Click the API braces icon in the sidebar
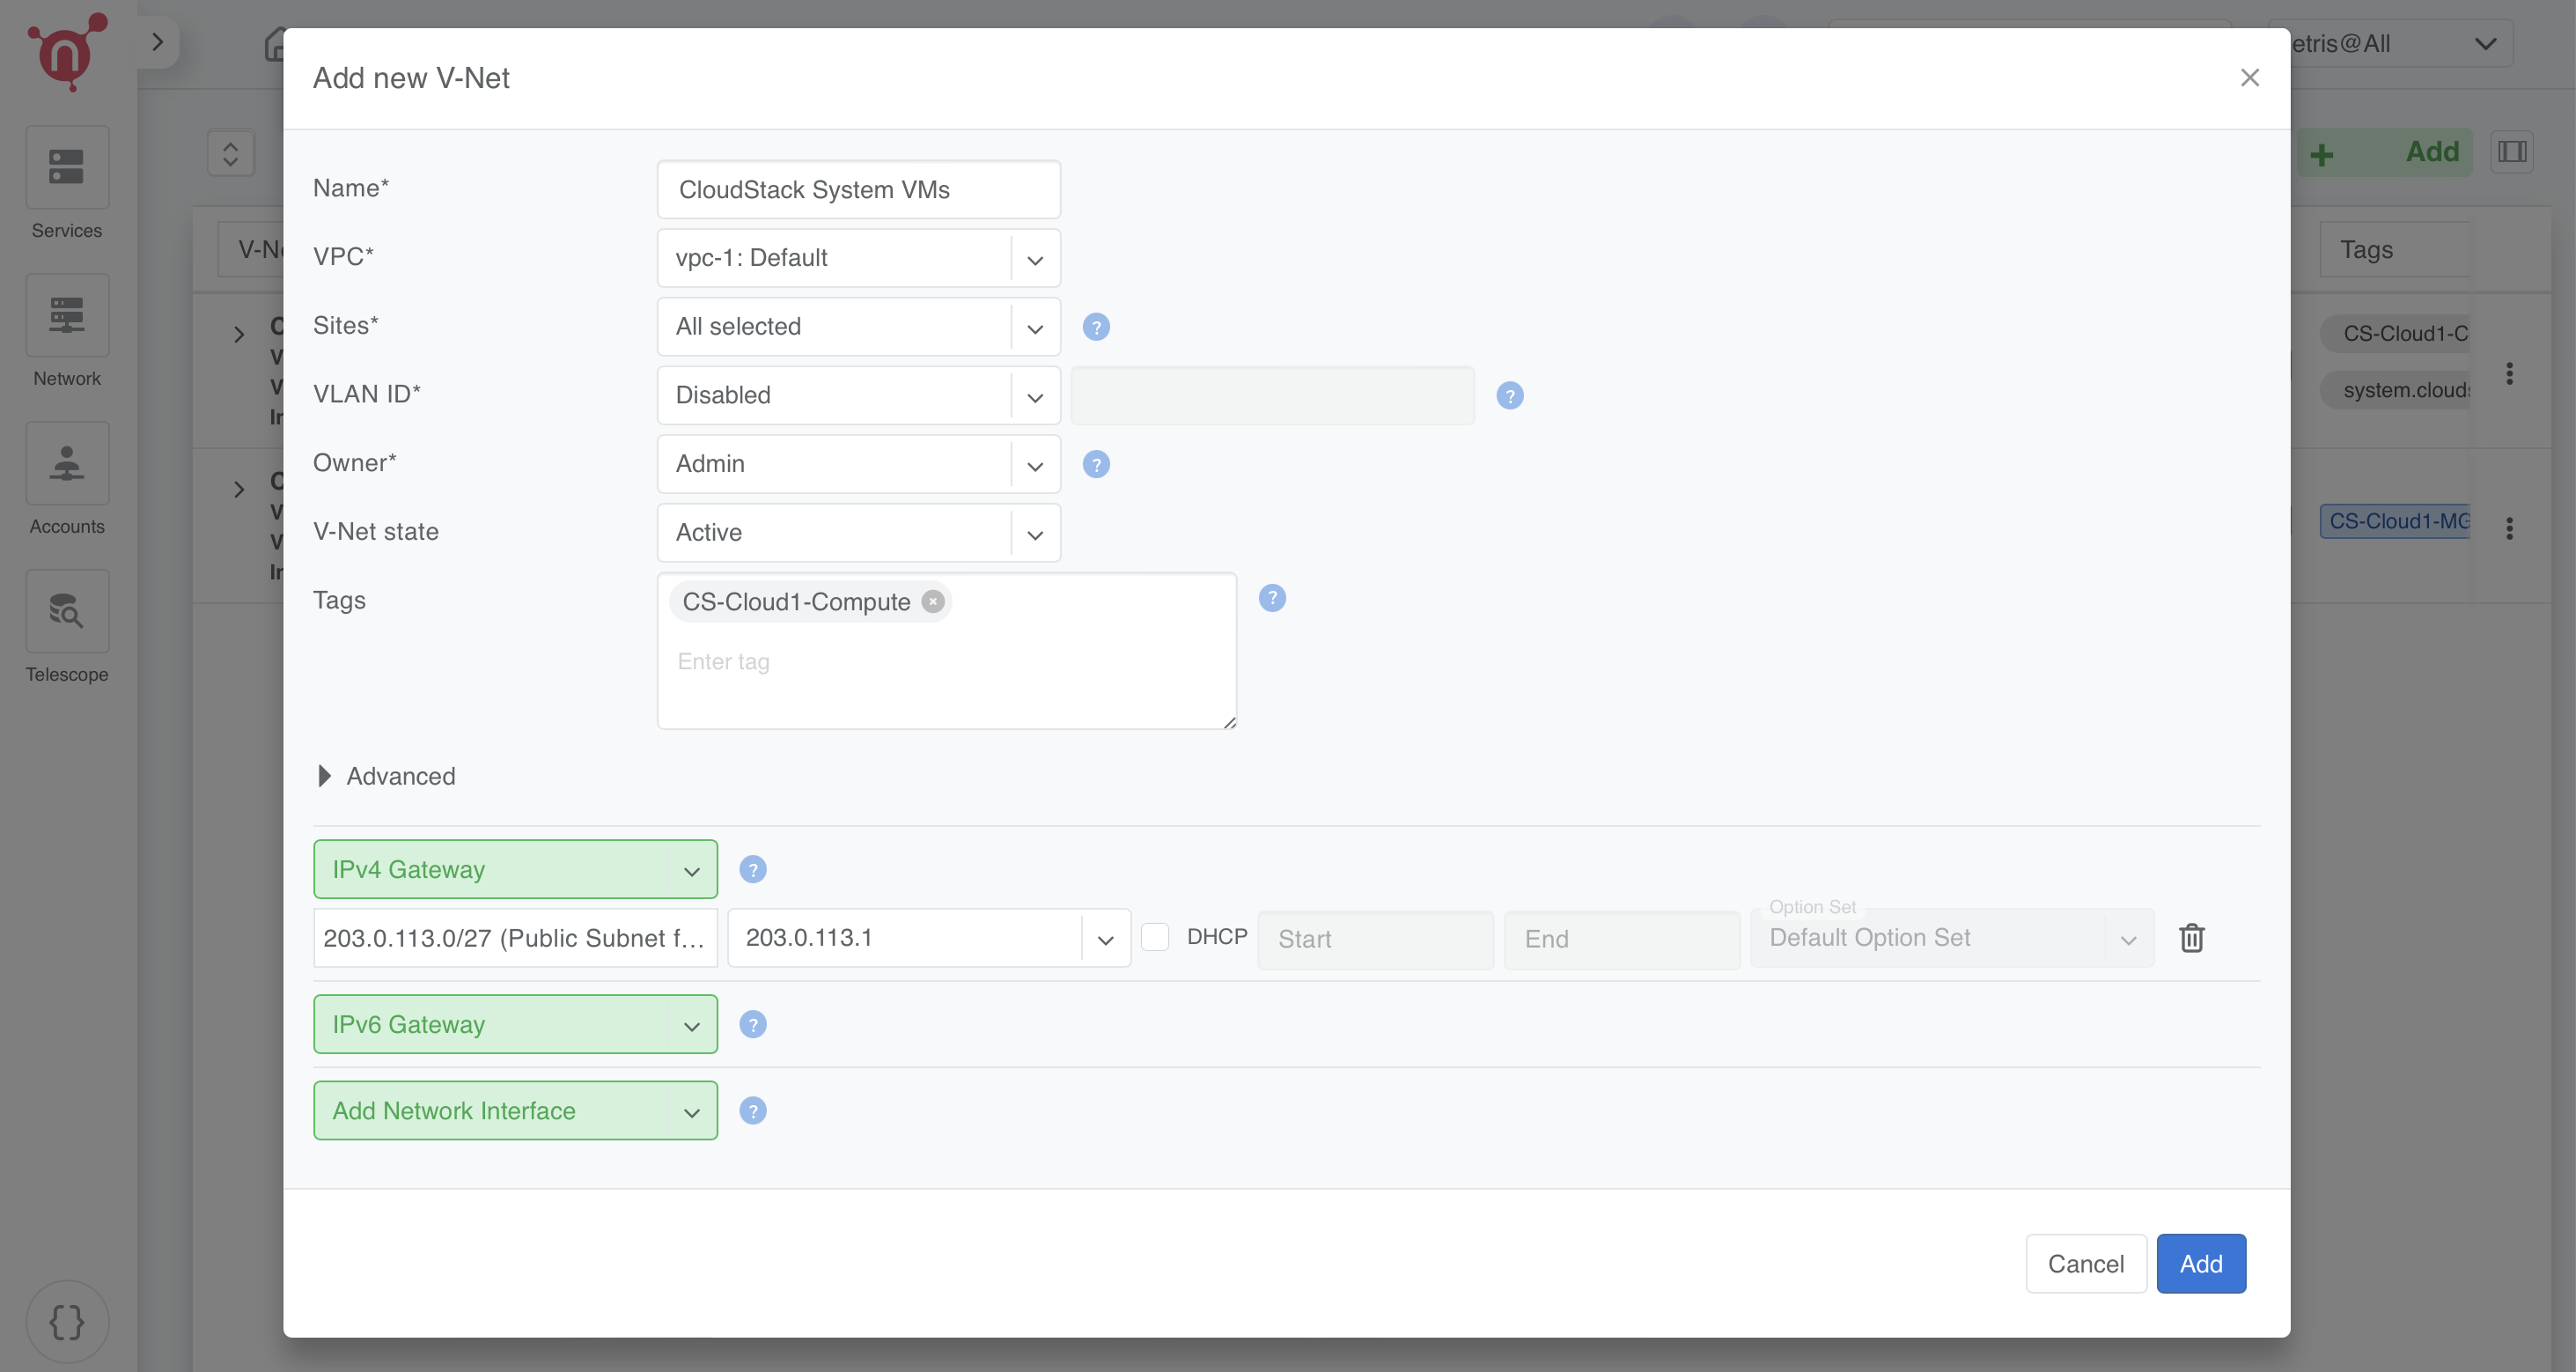This screenshot has width=2576, height=1372. click(67, 1322)
